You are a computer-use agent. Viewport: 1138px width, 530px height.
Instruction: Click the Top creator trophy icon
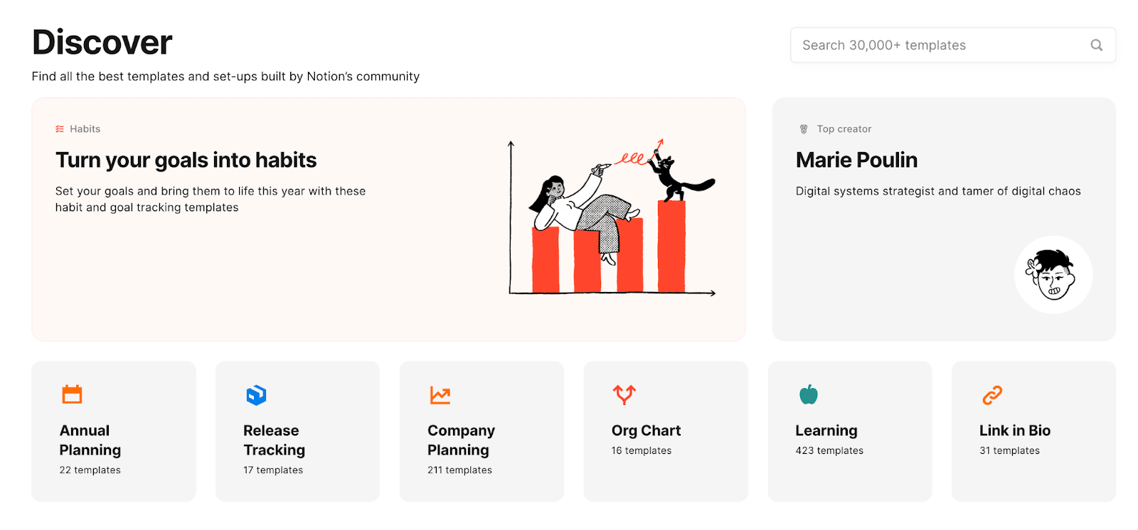click(803, 129)
